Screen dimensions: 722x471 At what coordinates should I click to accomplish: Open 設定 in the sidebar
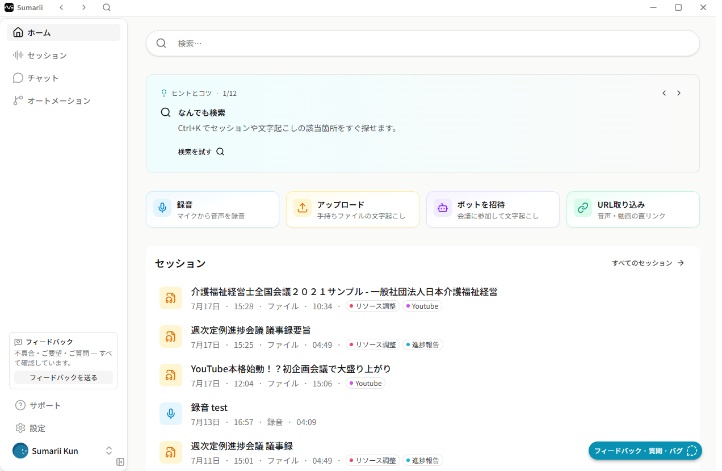pos(64,428)
